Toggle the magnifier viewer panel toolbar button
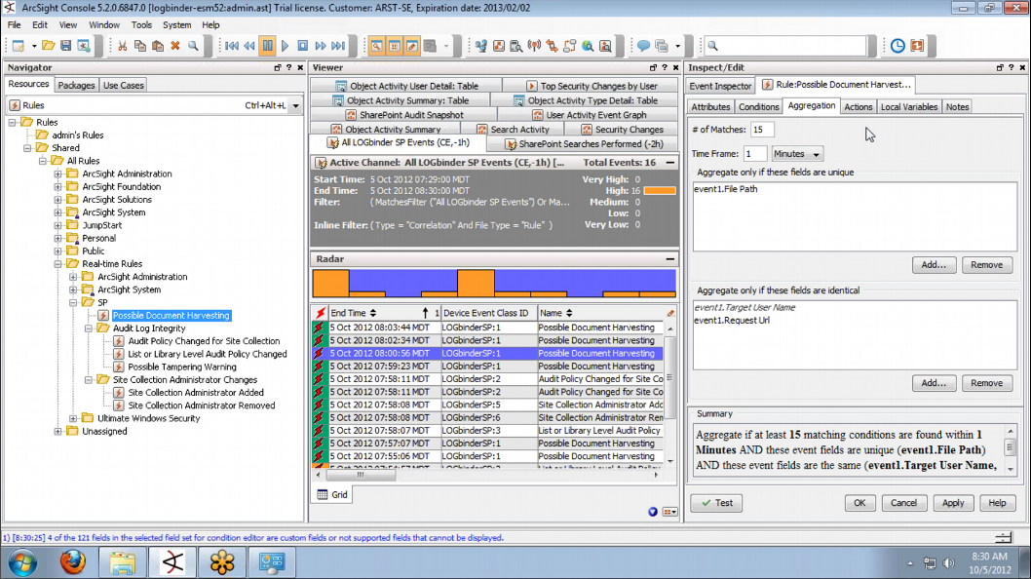Viewport: 1031px width, 579px height. [x=376, y=46]
